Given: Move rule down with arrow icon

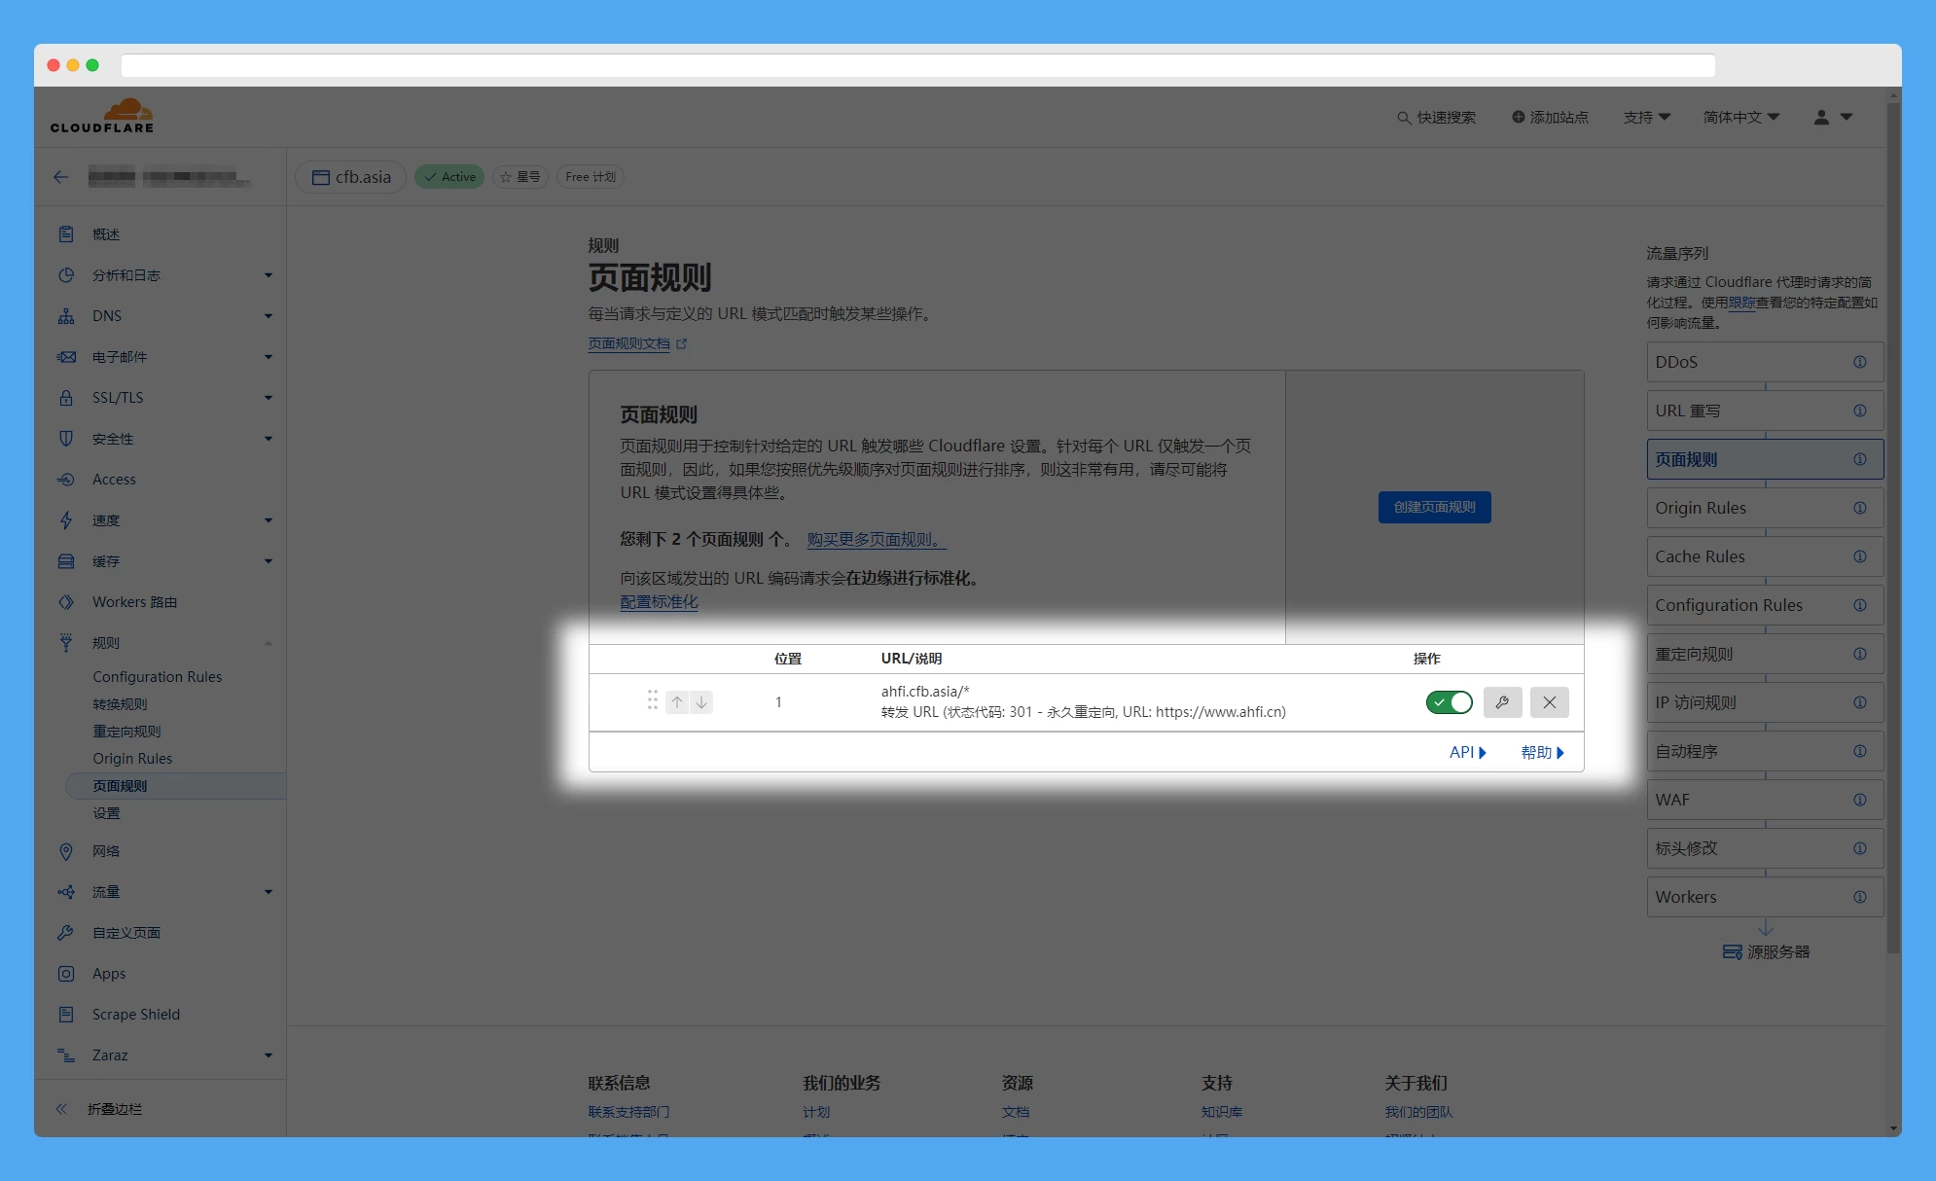Looking at the screenshot, I should pos(700,702).
